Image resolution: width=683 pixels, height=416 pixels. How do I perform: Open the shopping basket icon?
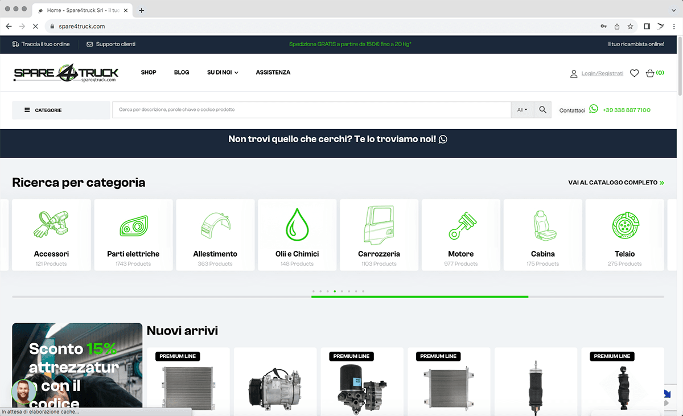coord(650,73)
